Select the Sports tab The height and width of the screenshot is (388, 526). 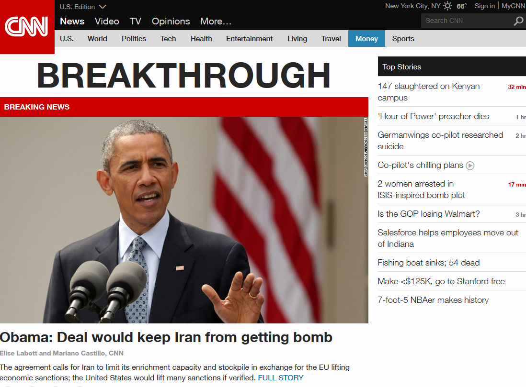pos(403,39)
